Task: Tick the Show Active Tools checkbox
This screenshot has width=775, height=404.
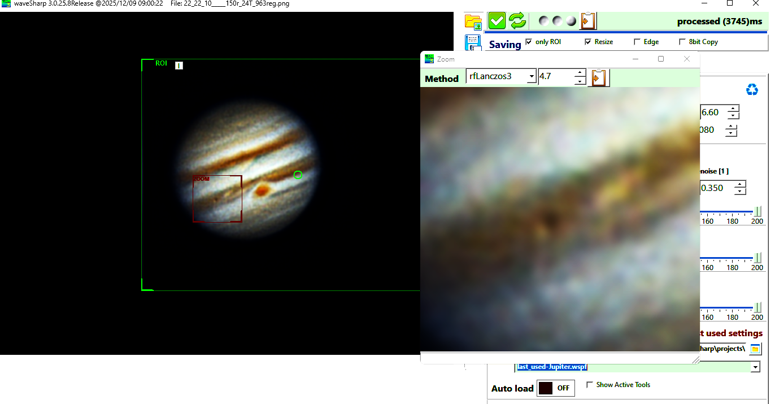Action: coord(590,385)
